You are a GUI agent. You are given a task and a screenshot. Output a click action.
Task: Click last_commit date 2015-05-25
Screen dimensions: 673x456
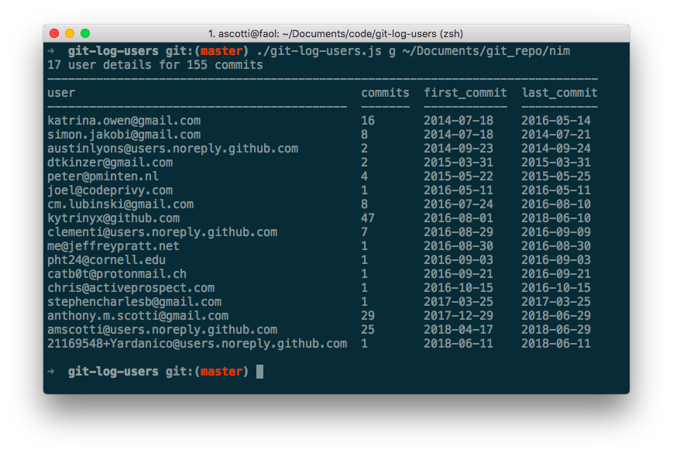[x=556, y=177]
